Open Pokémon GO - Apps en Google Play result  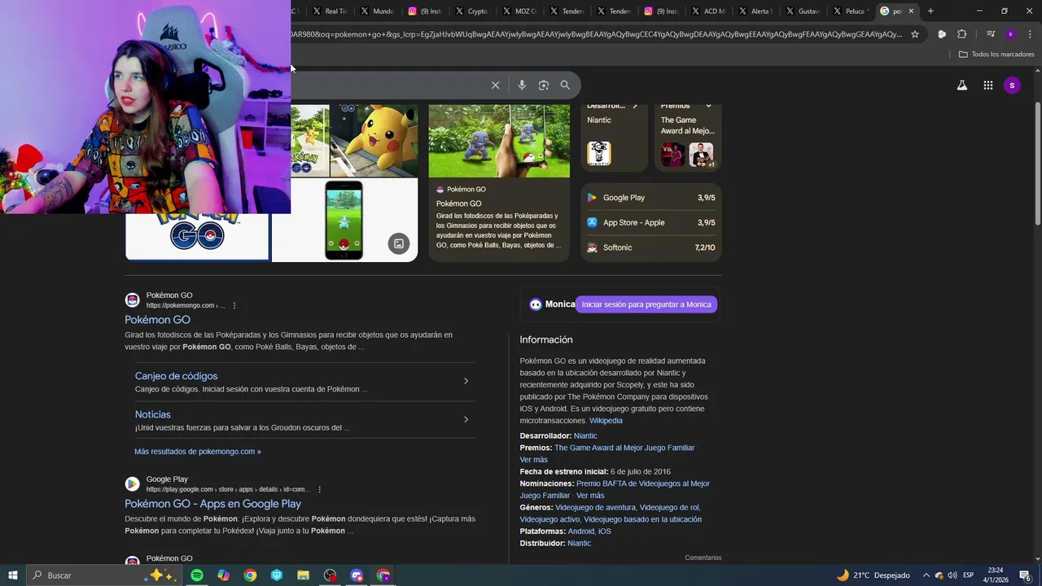click(x=212, y=504)
